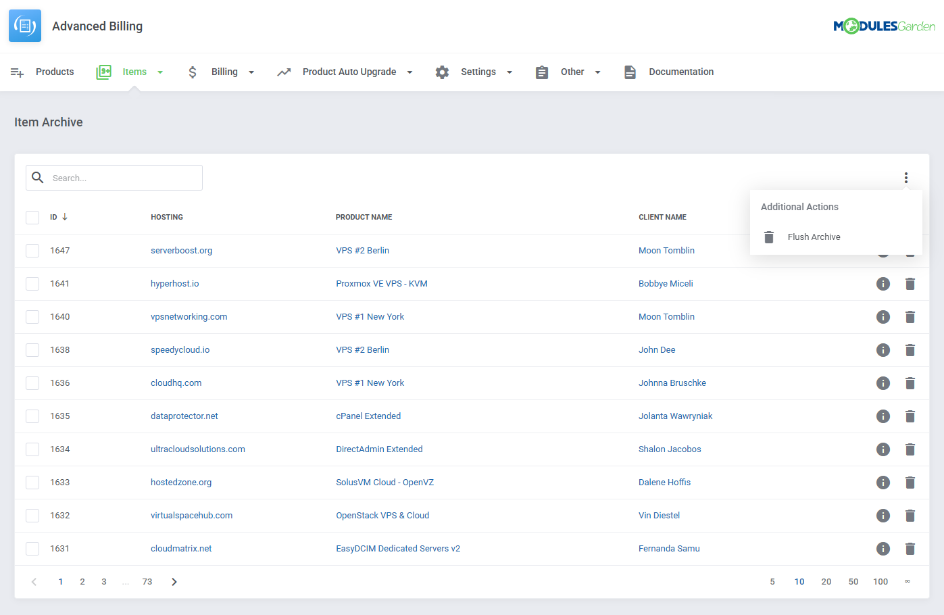Expand the Settings dropdown arrow
The height and width of the screenshot is (615, 944).
coord(509,72)
